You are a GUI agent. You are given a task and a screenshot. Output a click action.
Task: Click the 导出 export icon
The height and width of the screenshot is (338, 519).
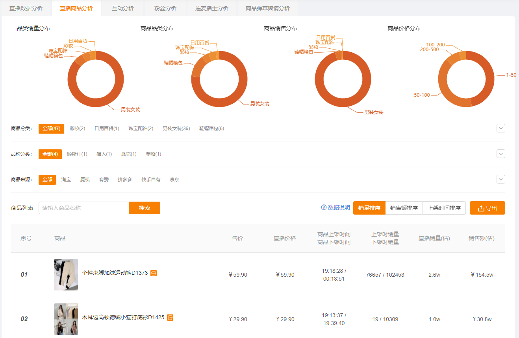click(481, 208)
